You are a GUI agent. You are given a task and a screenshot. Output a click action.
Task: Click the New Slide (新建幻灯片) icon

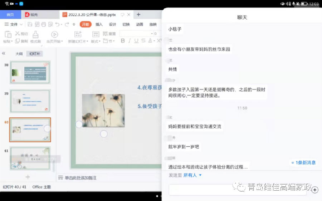[x=78, y=34]
